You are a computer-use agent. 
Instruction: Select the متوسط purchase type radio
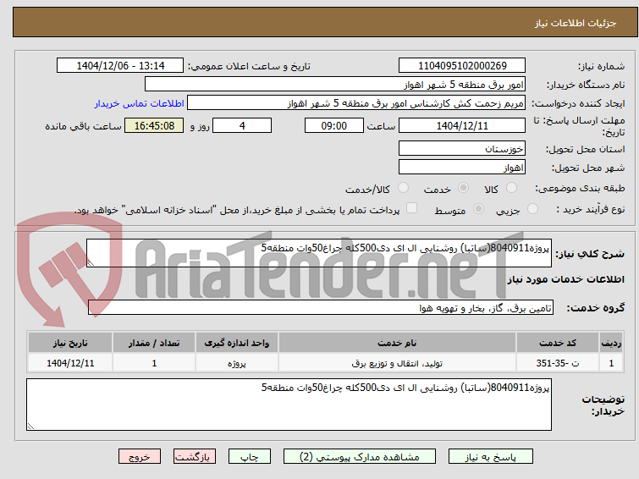(x=478, y=209)
